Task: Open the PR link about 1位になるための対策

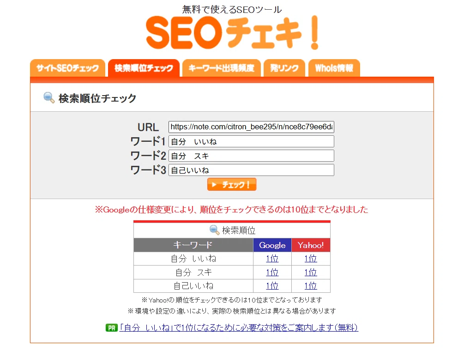Action: 239,327
